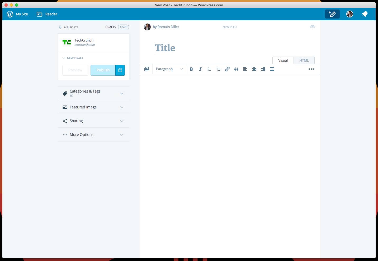Open the Drafts count 4,578
The image size is (378, 261).
(124, 27)
